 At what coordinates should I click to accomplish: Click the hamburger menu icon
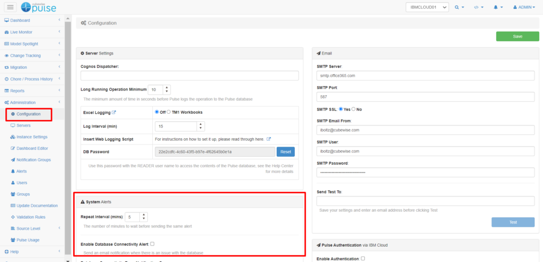[x=11, y=7]
